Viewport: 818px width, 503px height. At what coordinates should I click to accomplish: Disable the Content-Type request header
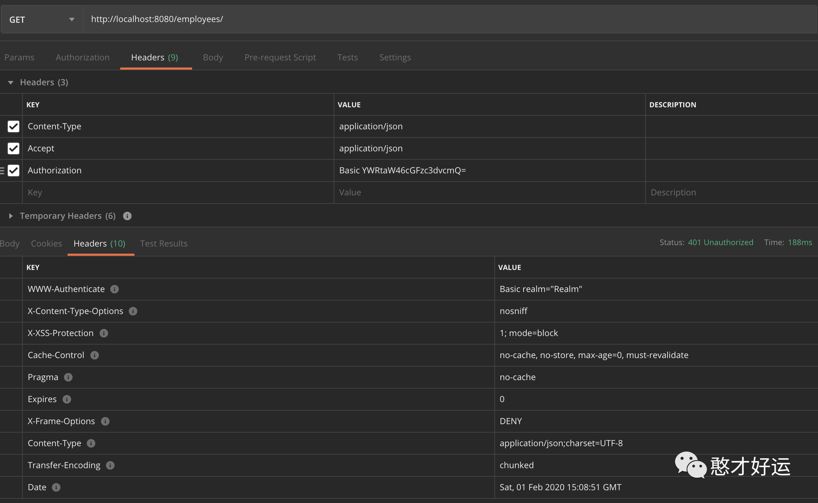click(x=13, y=126)
